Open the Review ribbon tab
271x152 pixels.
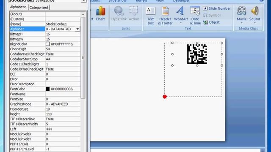(141, 1)
